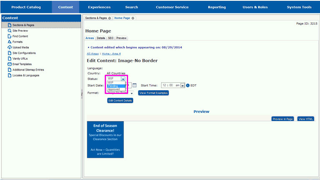Viewport: 320px width, 180px height.
Task: Open the Content menu
Action: [x=66, y=7]
